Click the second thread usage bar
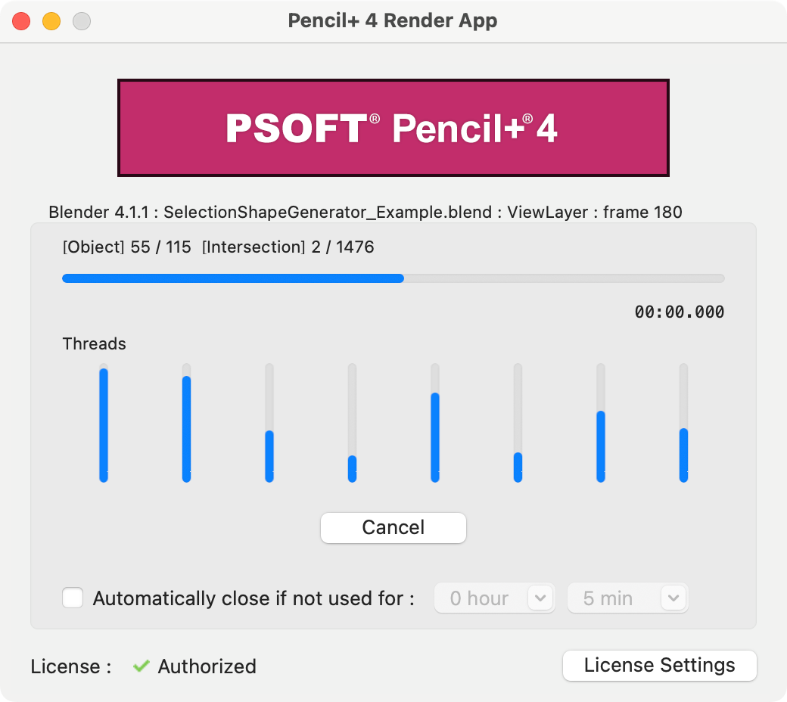The image size is (787, 702). [186, 423]
